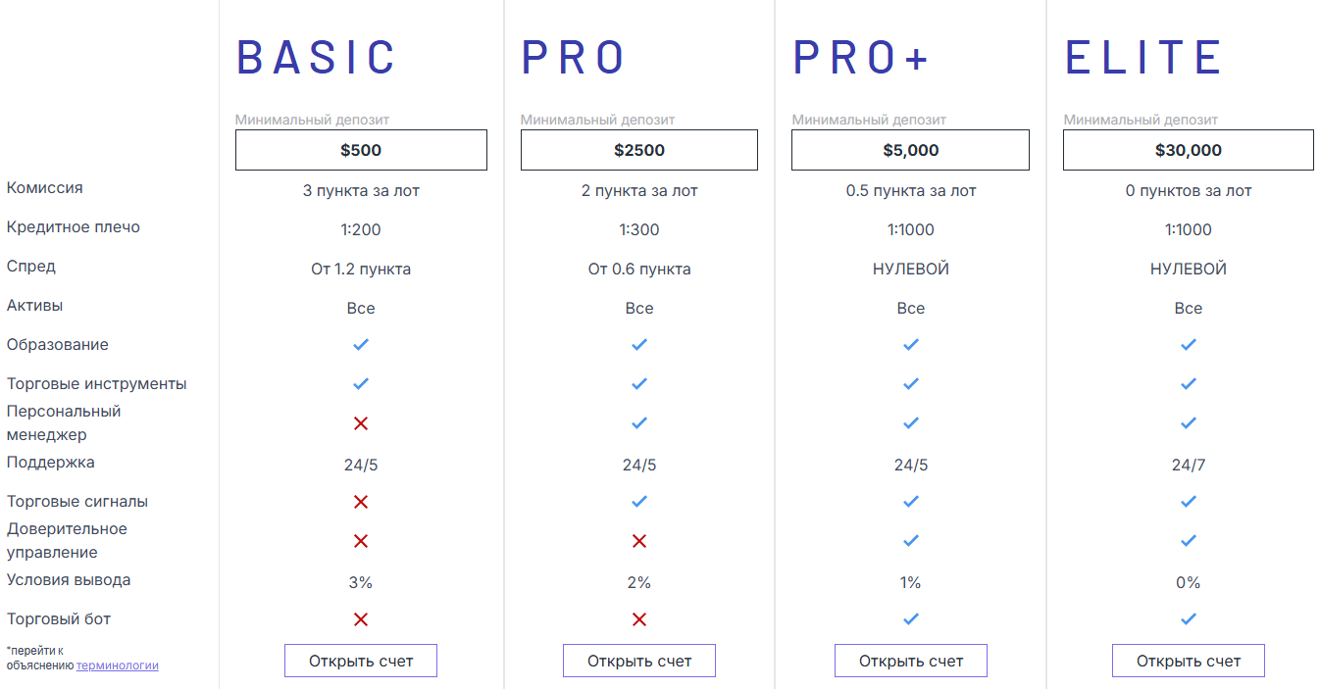The width and height of the screenshot is (1320, 689).
Task: Click the $30,000 minimum deposit box
Action: 1189,150
